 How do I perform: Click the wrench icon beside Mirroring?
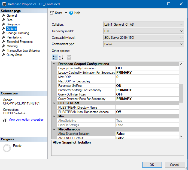[x=4, y=46]
